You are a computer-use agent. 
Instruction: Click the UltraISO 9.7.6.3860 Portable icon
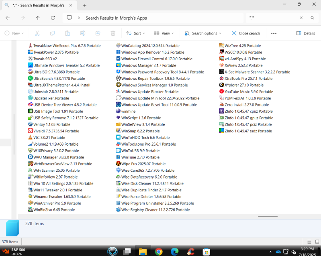click(30, 72)
